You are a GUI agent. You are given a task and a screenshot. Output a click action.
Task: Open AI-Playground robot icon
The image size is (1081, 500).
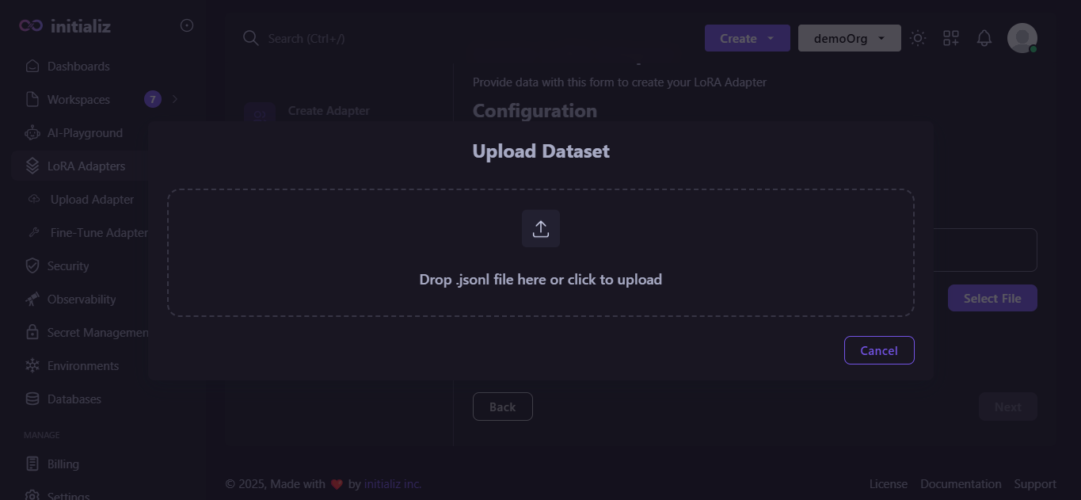click(x=32, y=133)
